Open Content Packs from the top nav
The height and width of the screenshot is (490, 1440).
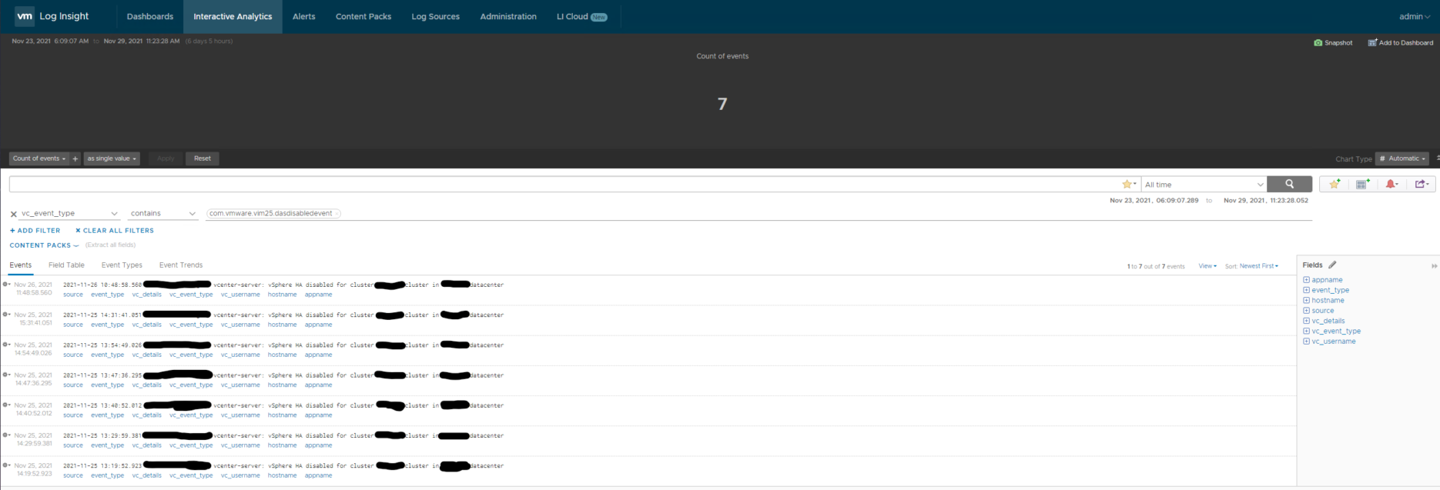point(363,16)
